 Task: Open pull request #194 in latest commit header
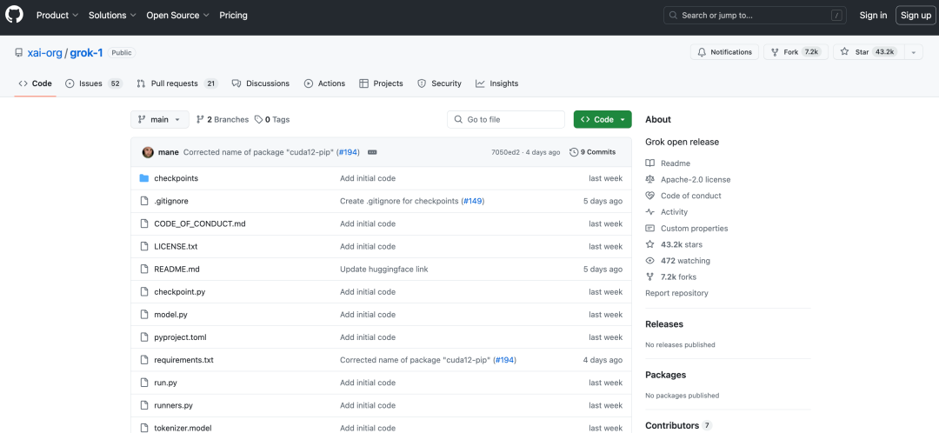[x=348, y=152]
